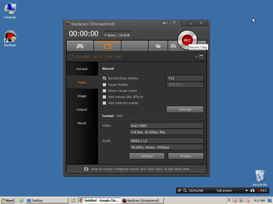
Task: Switch to game recording mode (gamepad icon)
Action: (80, 46)
